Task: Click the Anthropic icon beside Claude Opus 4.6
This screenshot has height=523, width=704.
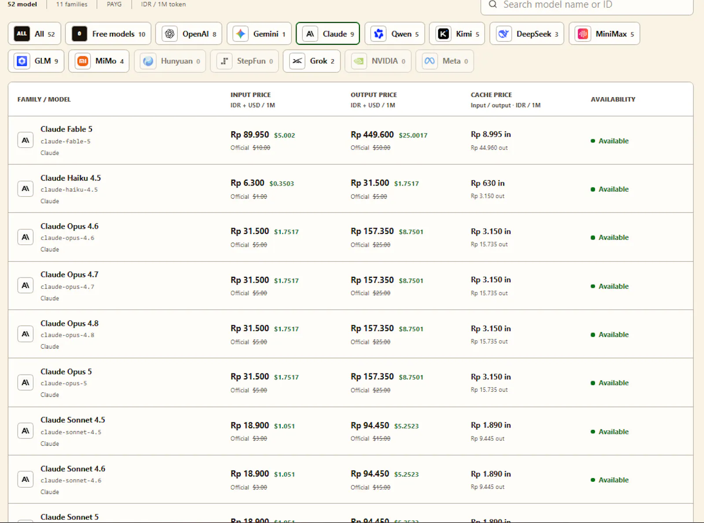Action: [26, 237]
